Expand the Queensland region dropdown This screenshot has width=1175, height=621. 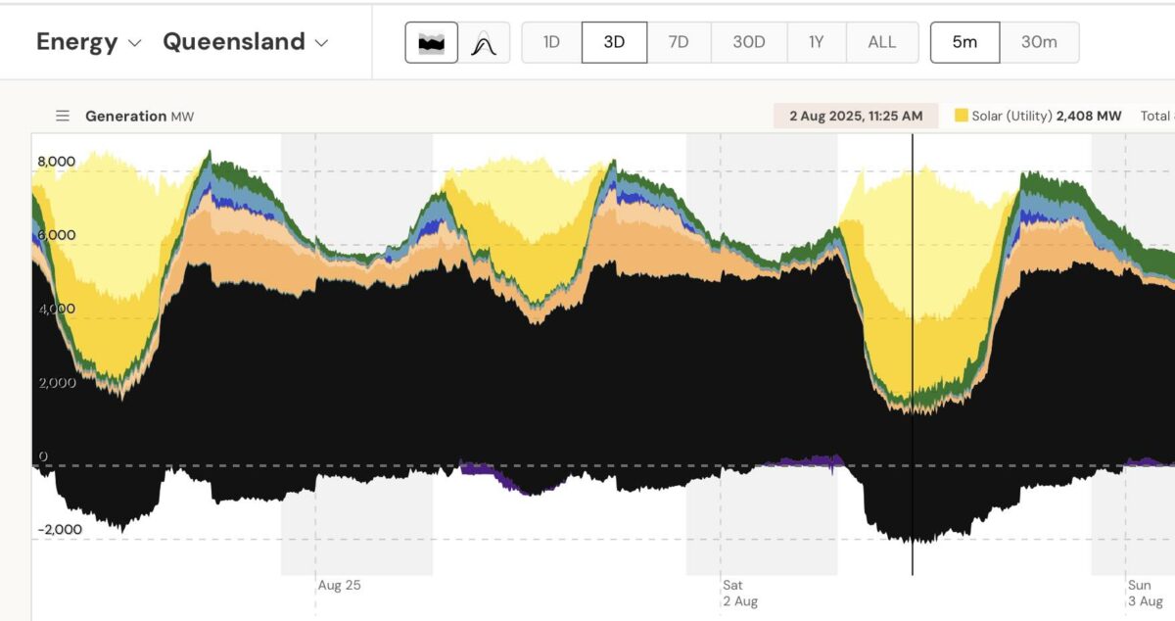245,42
